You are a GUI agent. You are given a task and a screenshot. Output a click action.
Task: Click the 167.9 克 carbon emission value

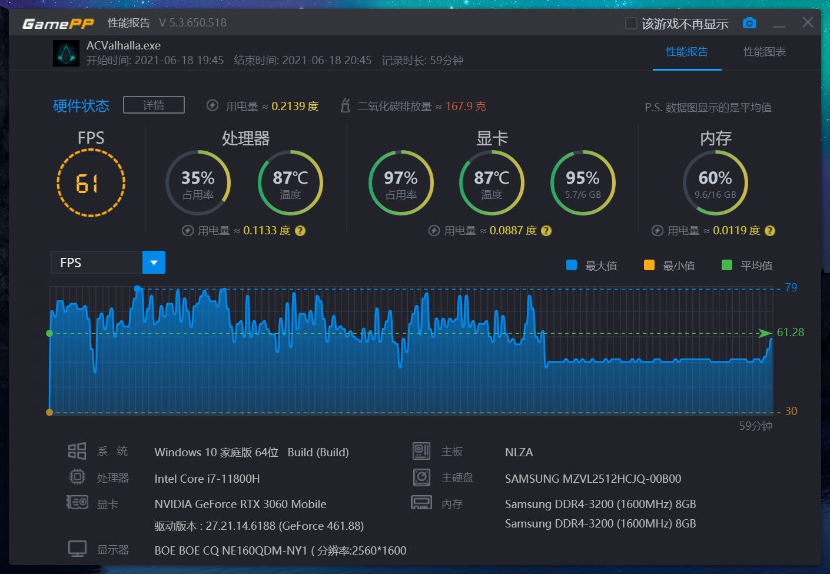point(466,106)
